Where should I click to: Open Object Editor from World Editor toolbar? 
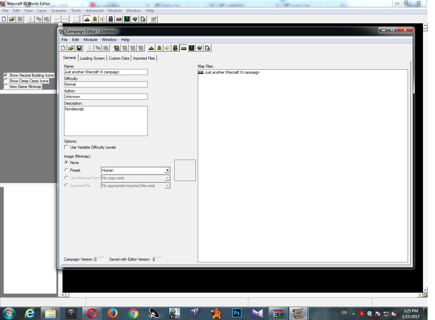click(111, 19)
